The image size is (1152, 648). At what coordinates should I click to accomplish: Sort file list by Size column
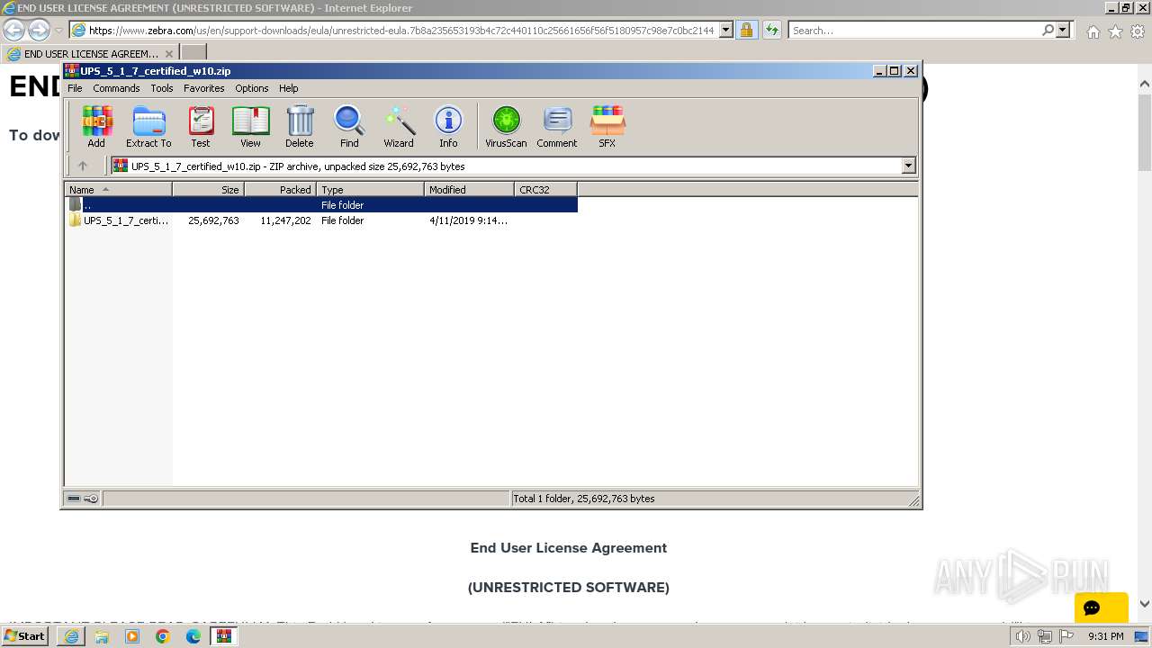click(208, 189)
